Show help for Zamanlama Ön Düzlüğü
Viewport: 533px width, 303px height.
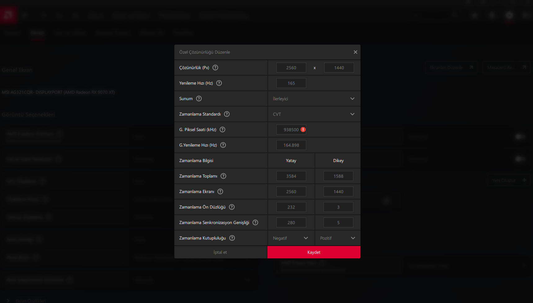pos(232,207)
